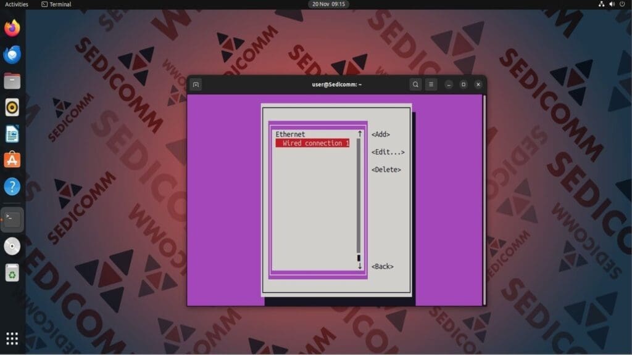632x355 pixels.
Task: Click the connection list scrollbar track
Action: coord(359,196)
